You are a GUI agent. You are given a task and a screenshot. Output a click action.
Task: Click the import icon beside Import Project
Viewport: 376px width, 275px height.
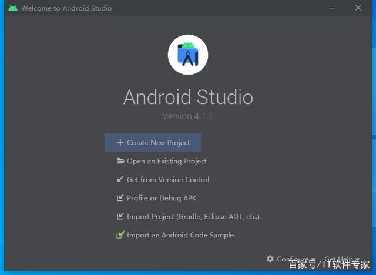coord(120,216)
